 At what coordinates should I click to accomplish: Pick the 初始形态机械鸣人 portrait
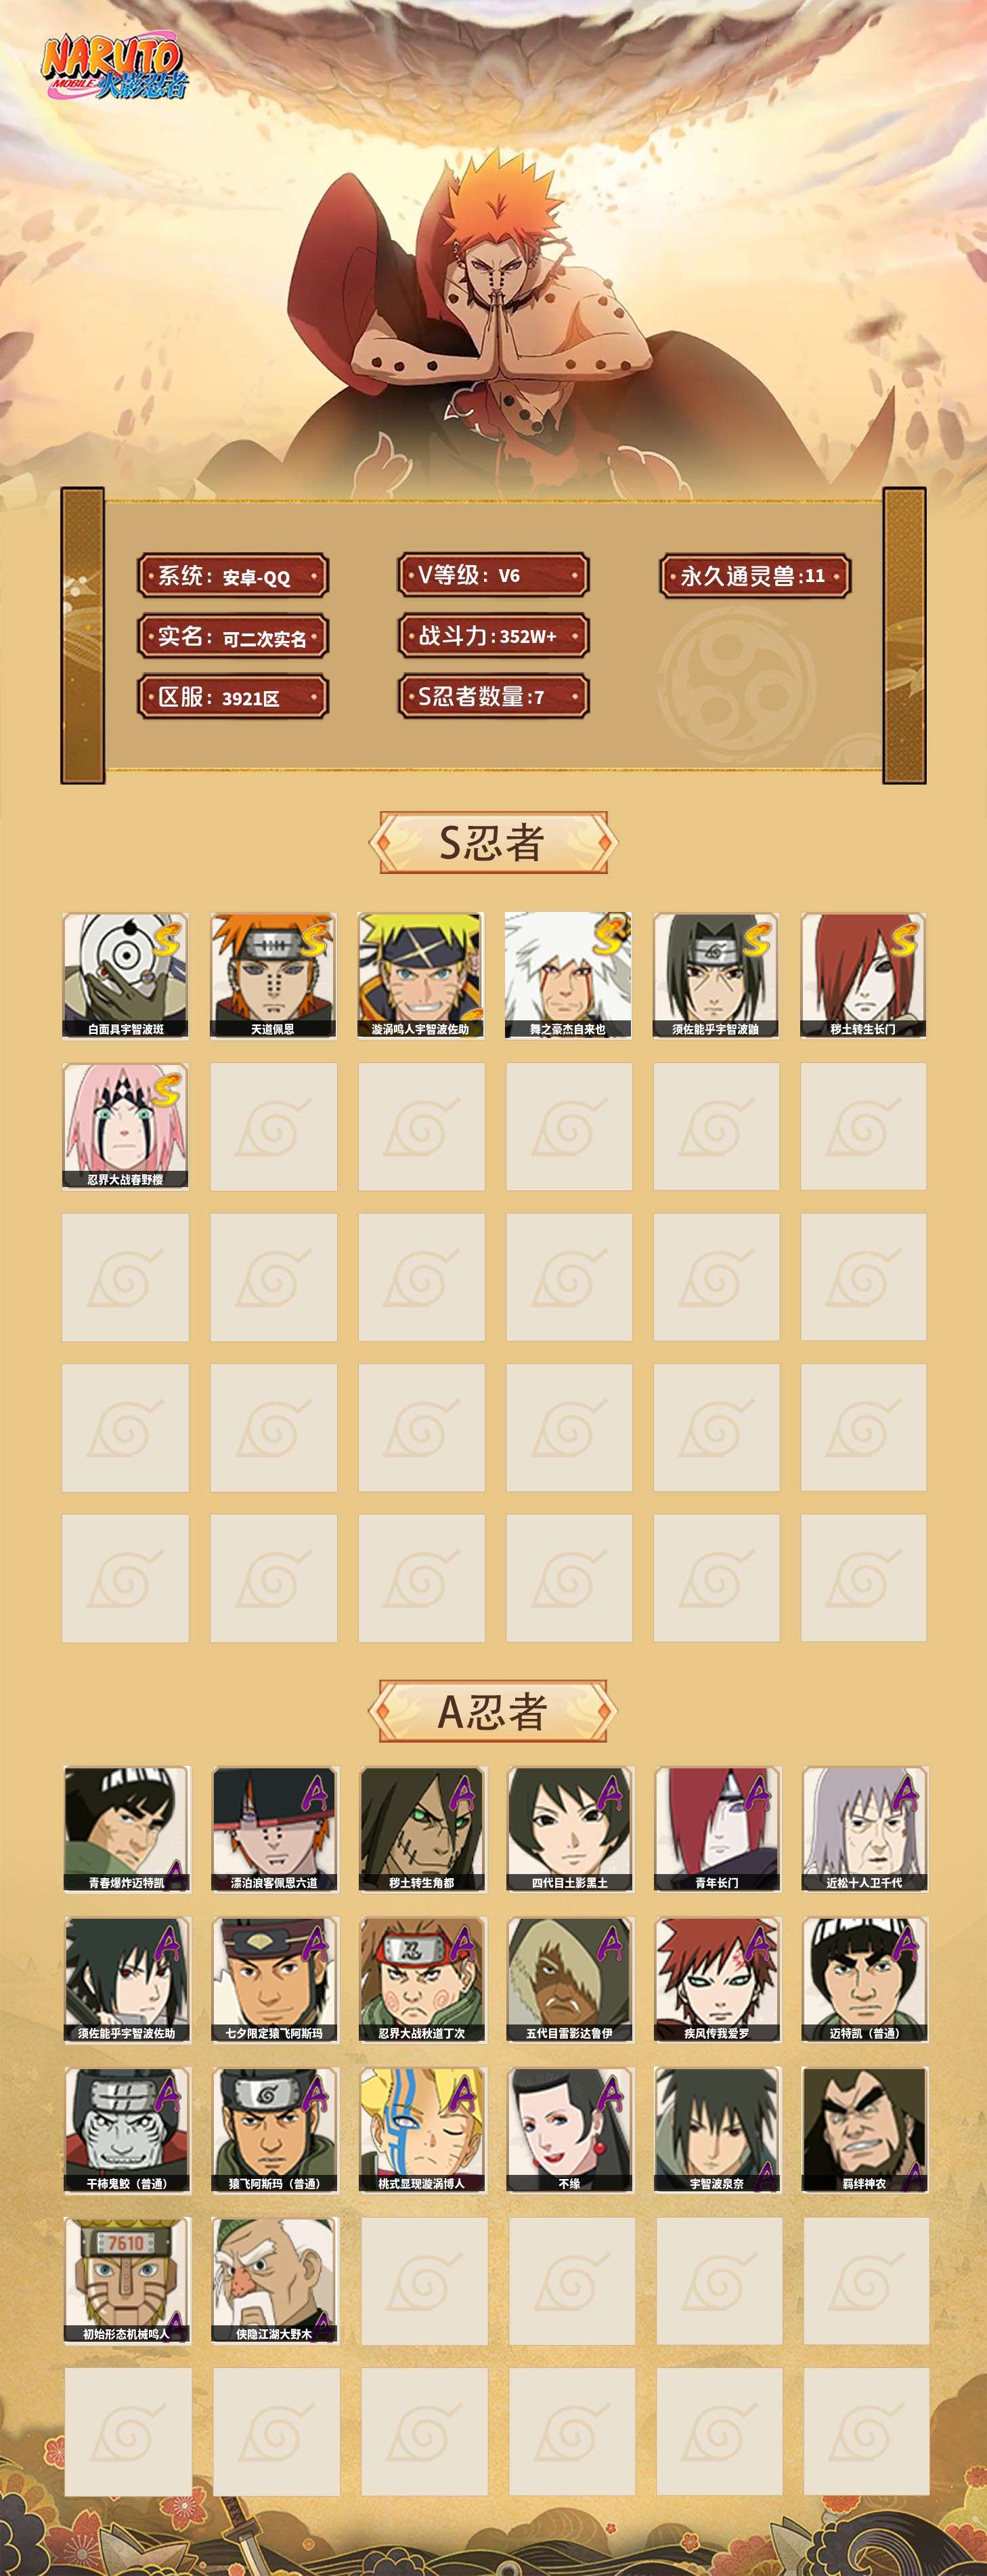tap(126, 2280)
